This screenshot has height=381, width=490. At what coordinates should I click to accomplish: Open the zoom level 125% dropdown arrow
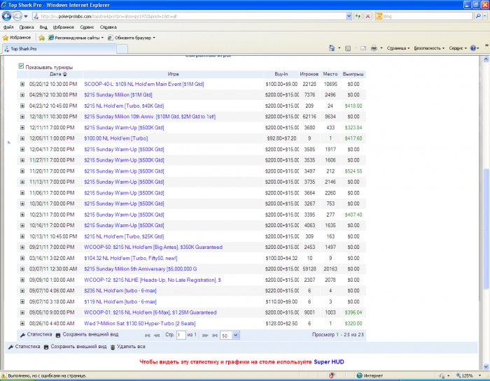(x=479, y=375)
